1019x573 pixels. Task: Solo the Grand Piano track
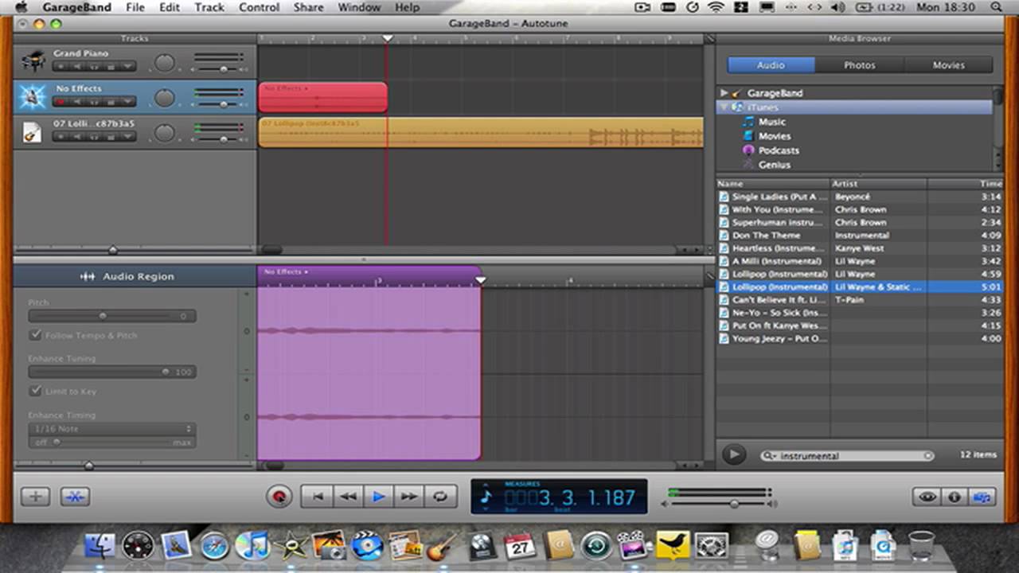pos(94,66)
